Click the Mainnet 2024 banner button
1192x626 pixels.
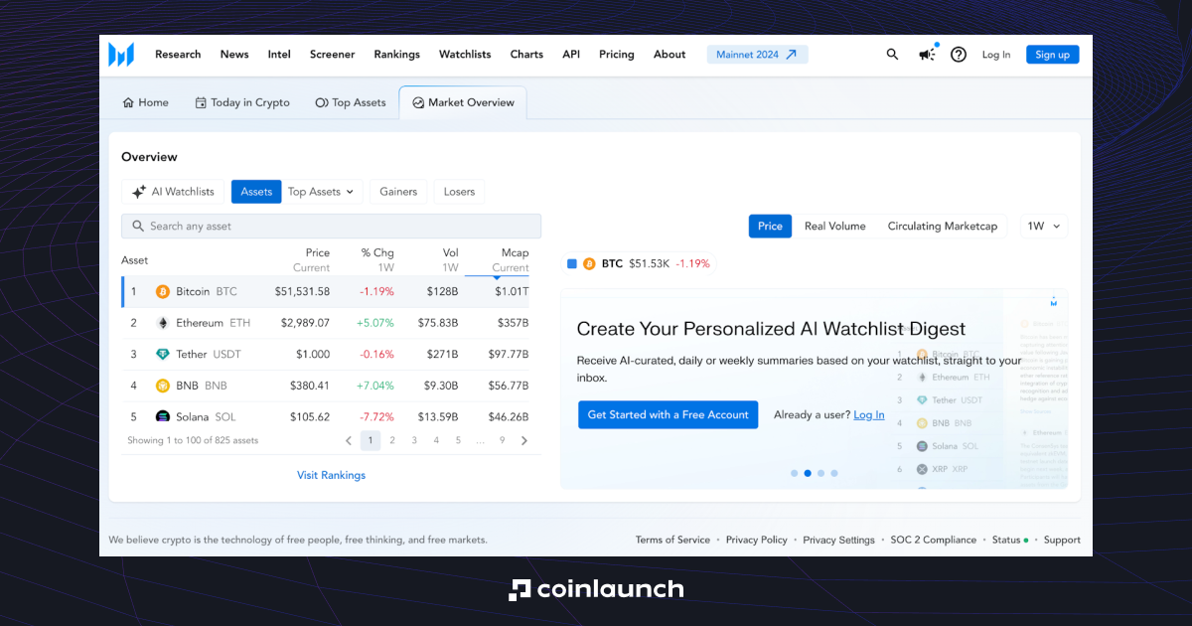[x=757, y=55]
